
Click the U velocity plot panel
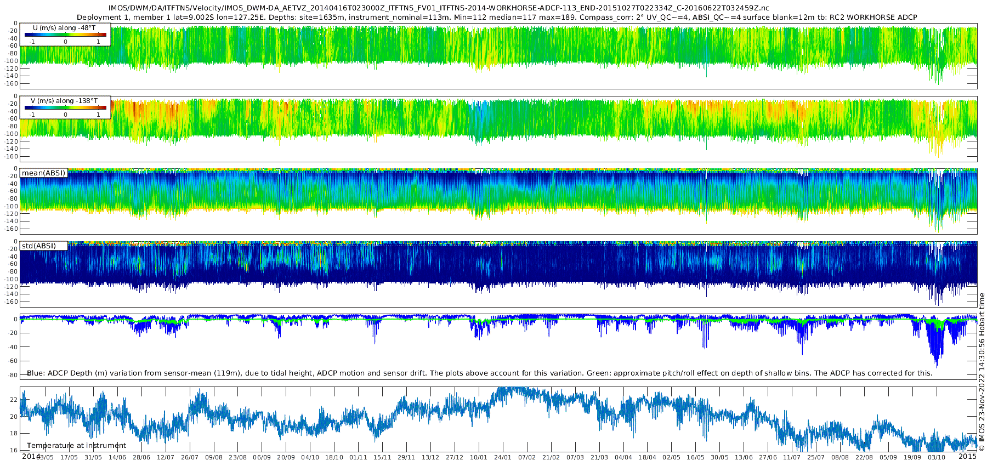point(498,56)
